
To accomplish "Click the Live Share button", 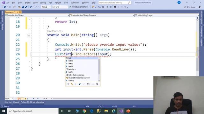I will [x=189, y=7].
